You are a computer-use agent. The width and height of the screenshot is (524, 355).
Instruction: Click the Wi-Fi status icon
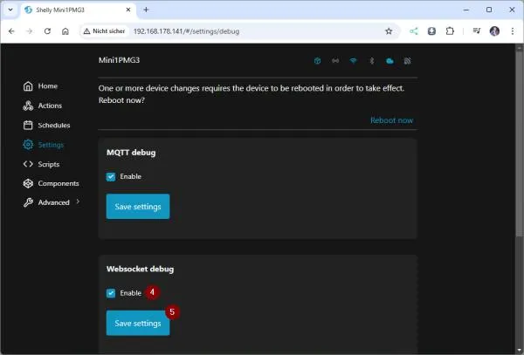(x=353, y=61)
